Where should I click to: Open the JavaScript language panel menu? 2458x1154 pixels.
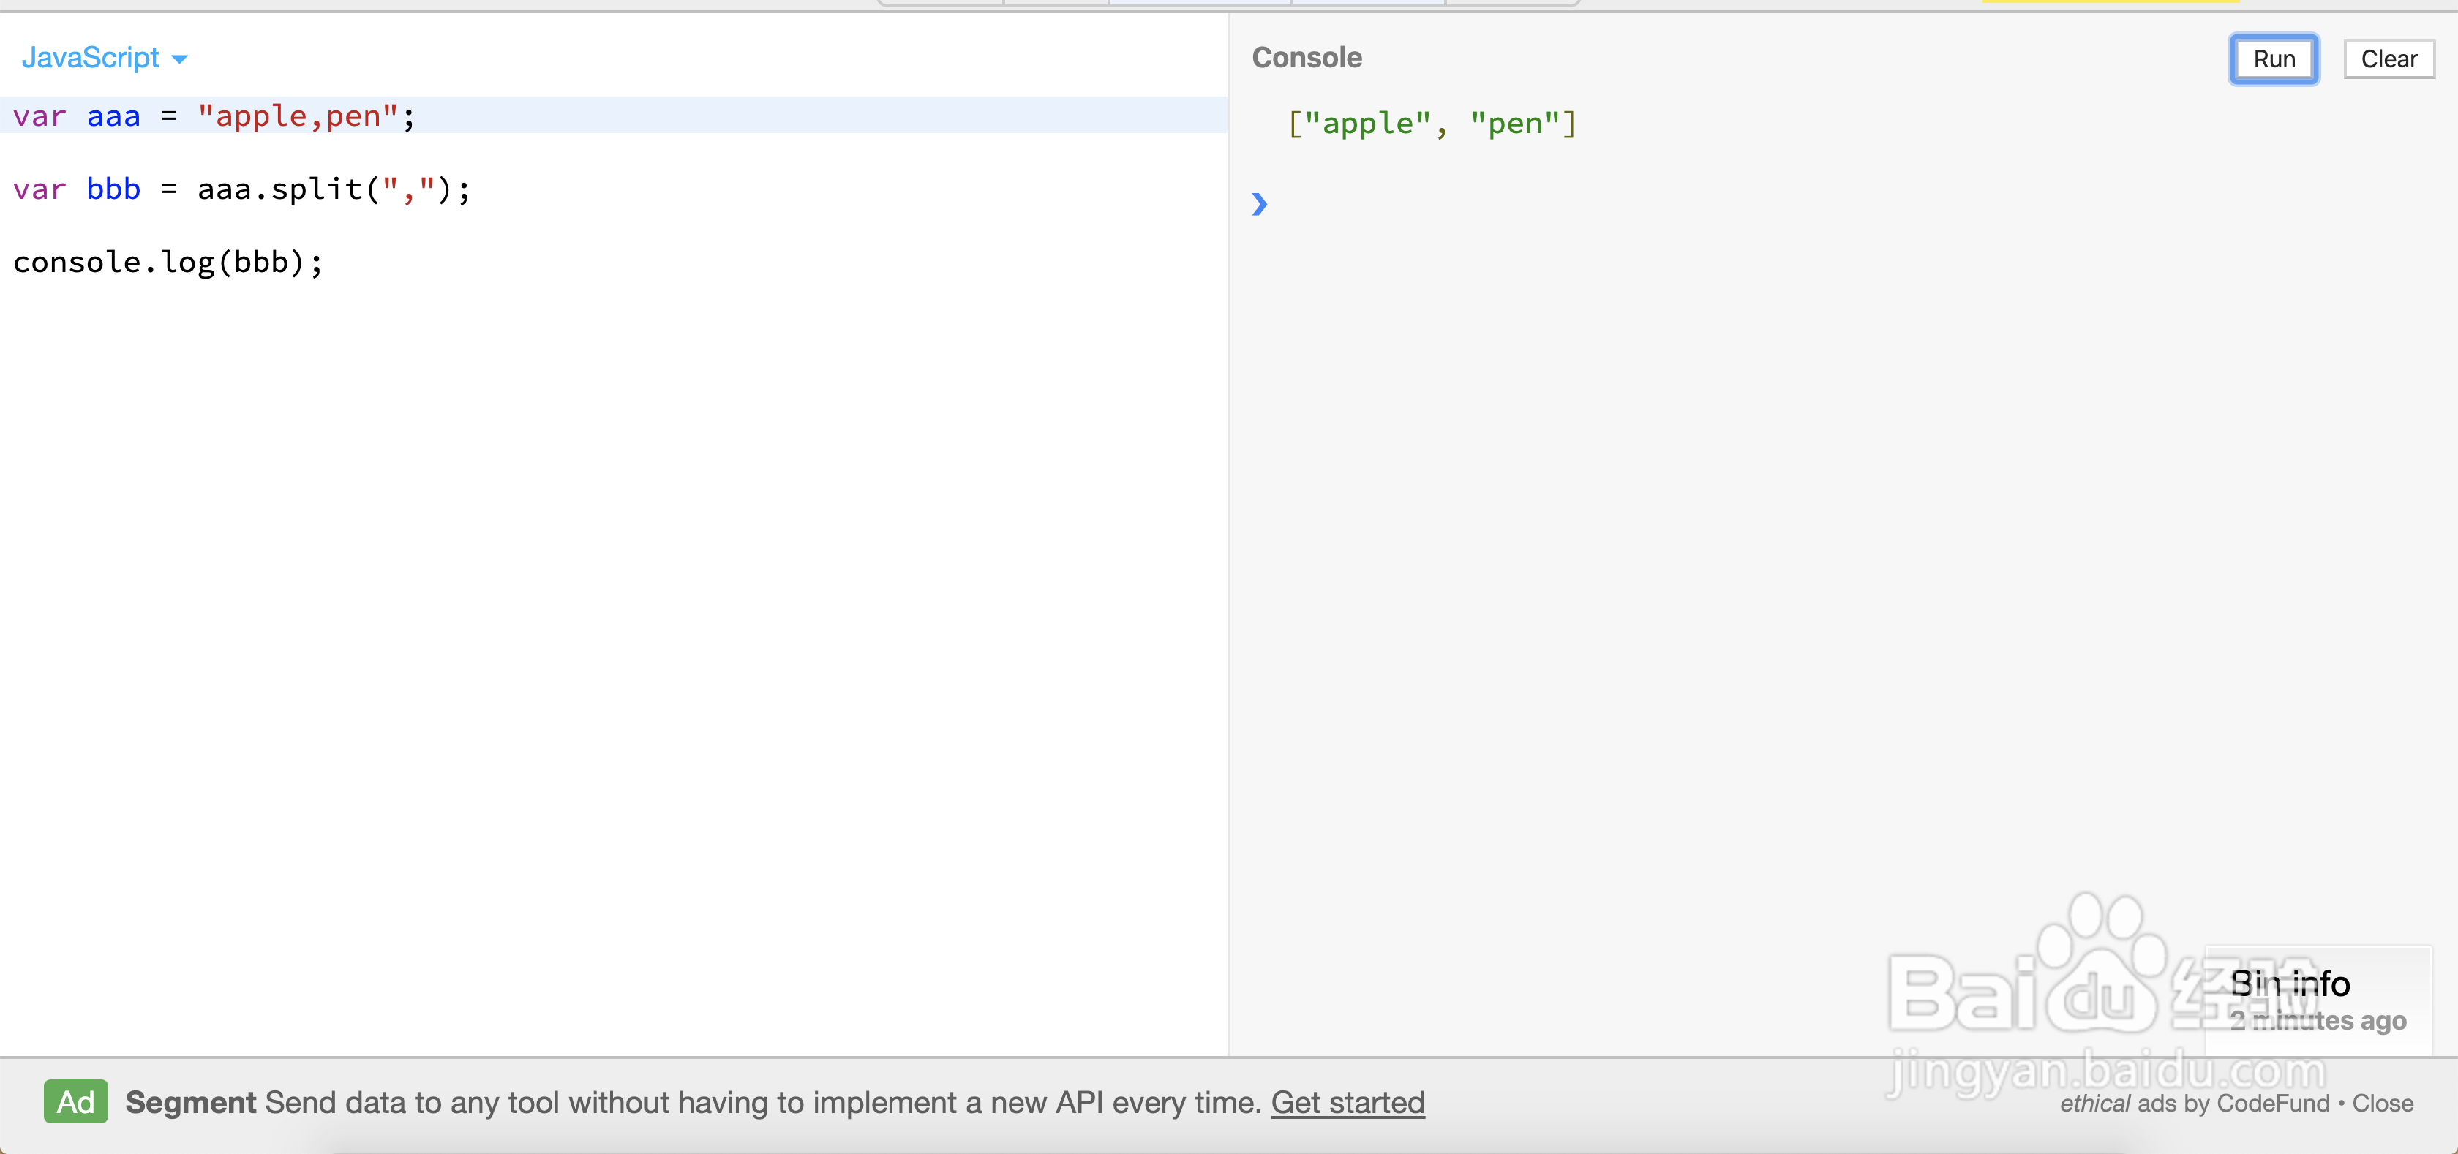pyautogui.click(x=91, y=59)
